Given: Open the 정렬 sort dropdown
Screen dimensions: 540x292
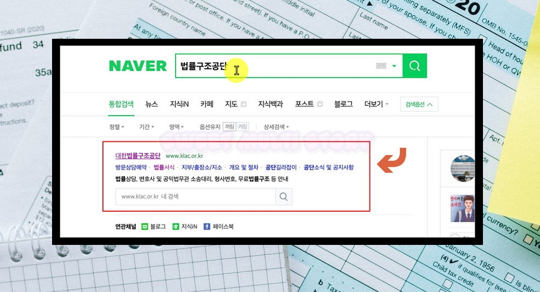Looking at the screenshot, I should tap(116, 127).
